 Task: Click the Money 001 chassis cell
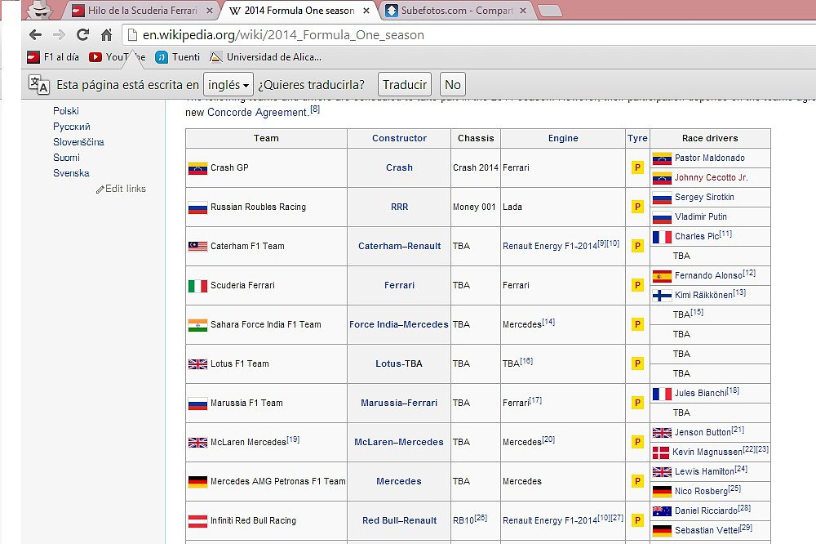[476, 207]
